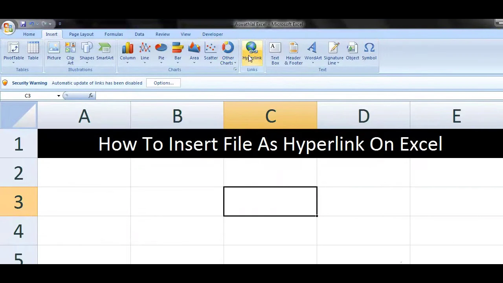
Task: Insert an Area chart
Action: click(194, 53)
